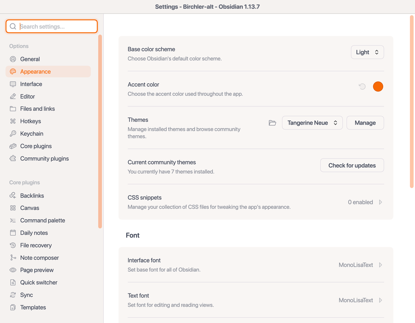Viewport: 415px width, 323px height.
Task: Click the Note composer branch icon
Action: click(x=13, y=257)
